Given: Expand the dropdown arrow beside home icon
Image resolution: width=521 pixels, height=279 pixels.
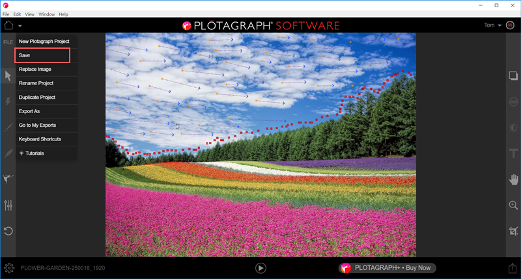Looking at the screenshot, I should [20, 26].
